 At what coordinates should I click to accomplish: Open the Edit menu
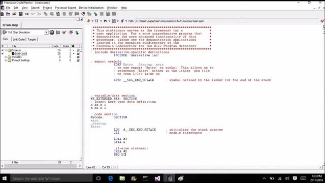point(16,8)
